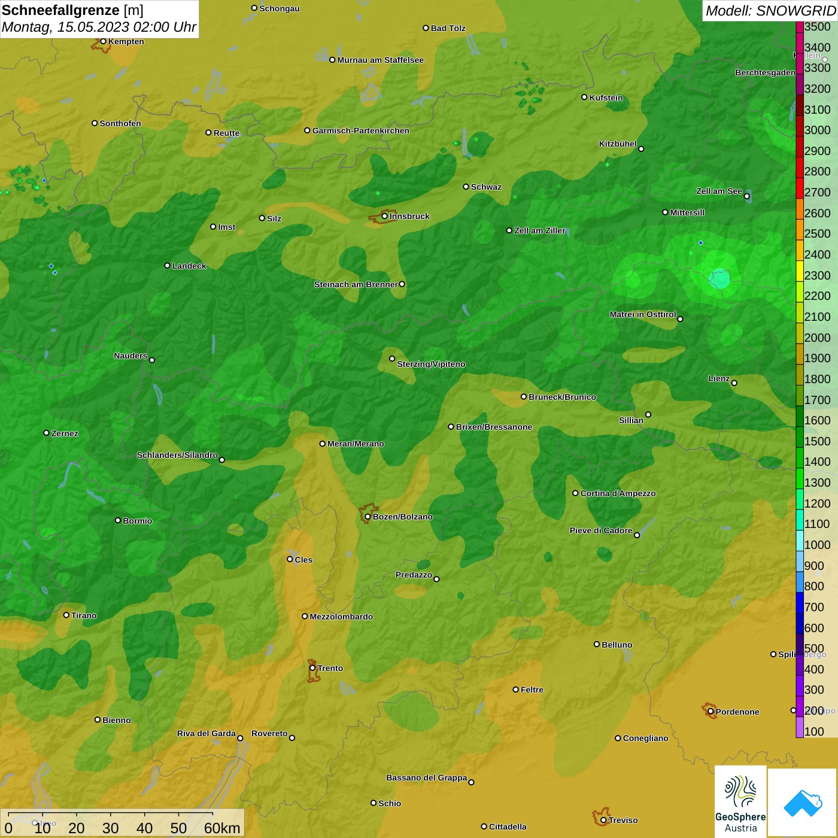Click the Modell: SNOWGRID label
Screen dimensions: 838x838
tap(770, 11)
